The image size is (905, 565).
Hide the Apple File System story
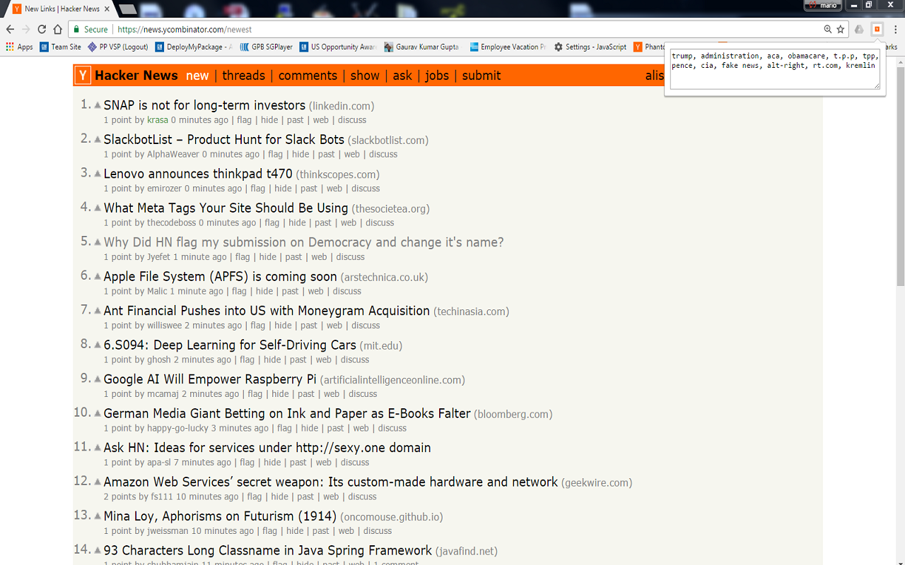click(264, 291)
